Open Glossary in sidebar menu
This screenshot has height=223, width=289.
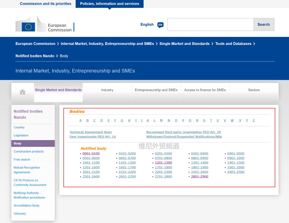[x=20, y=213]
